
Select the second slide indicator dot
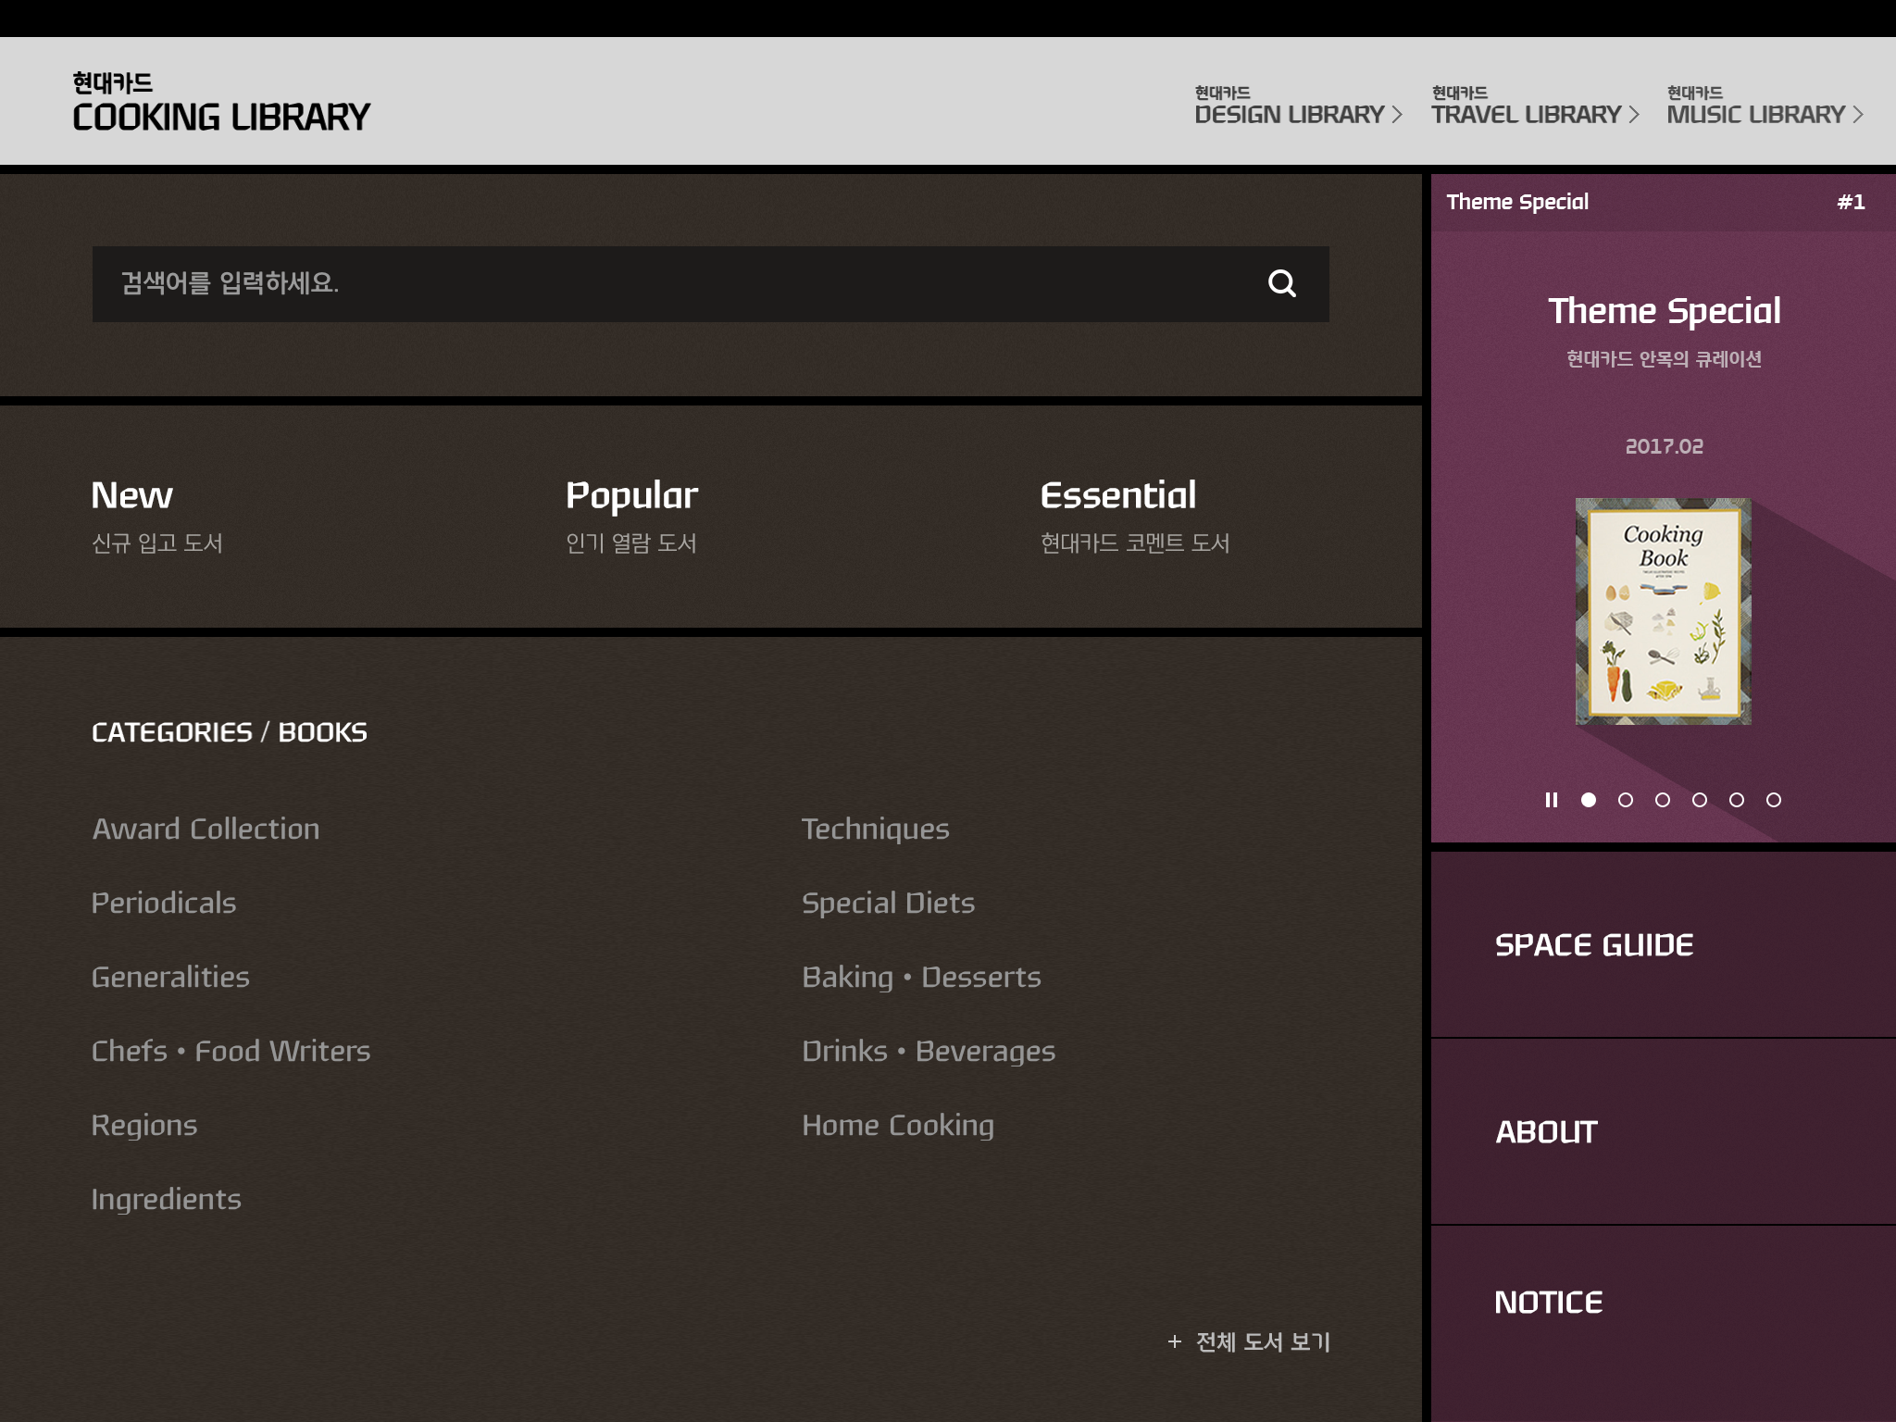click(1626, 800)
